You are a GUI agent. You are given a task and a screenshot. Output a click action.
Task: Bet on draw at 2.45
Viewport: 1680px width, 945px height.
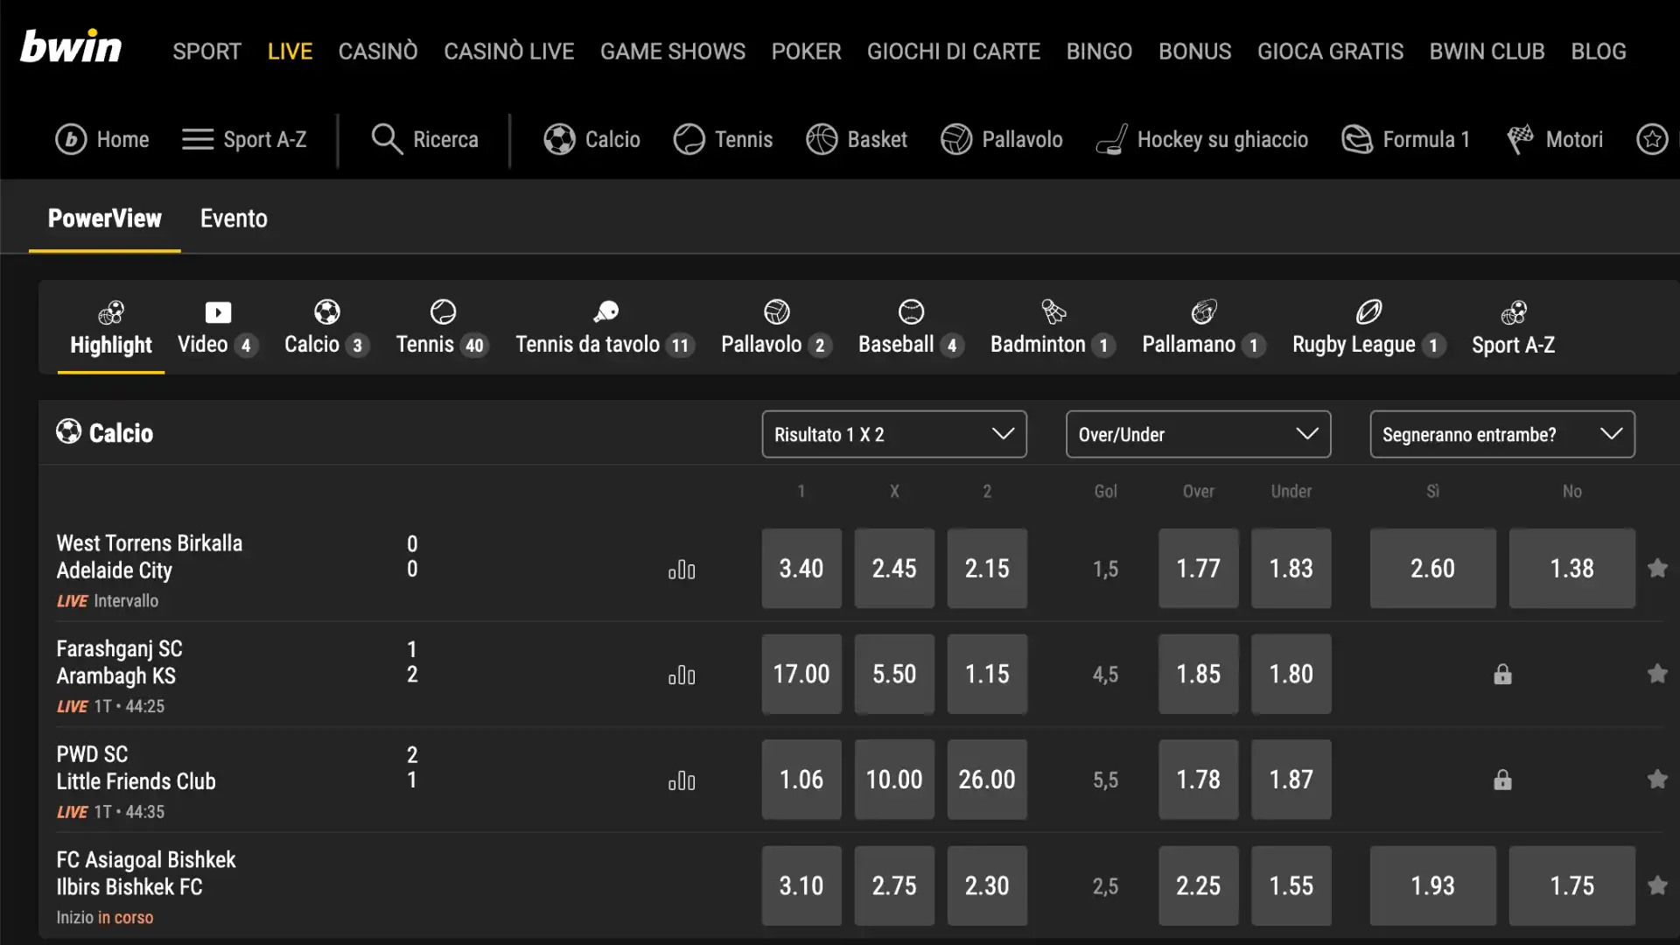pos(894,569)
